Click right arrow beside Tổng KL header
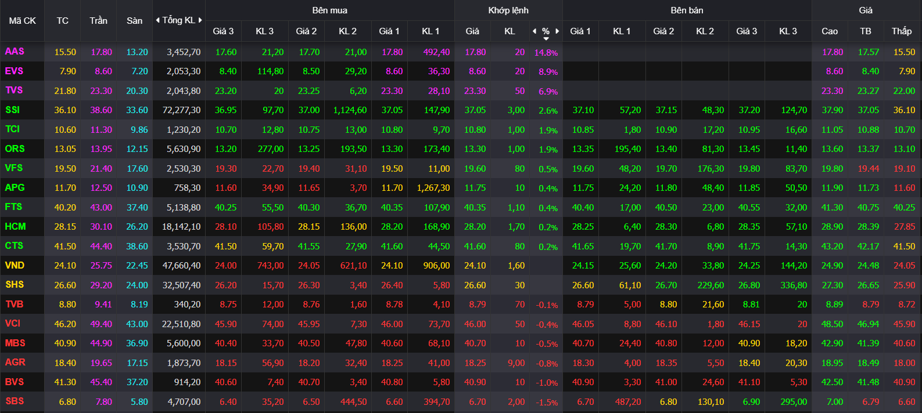This screenshot has width=922, height=413. [x=200, y=20]
